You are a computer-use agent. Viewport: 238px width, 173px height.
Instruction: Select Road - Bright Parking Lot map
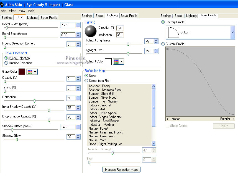[105, 144]
